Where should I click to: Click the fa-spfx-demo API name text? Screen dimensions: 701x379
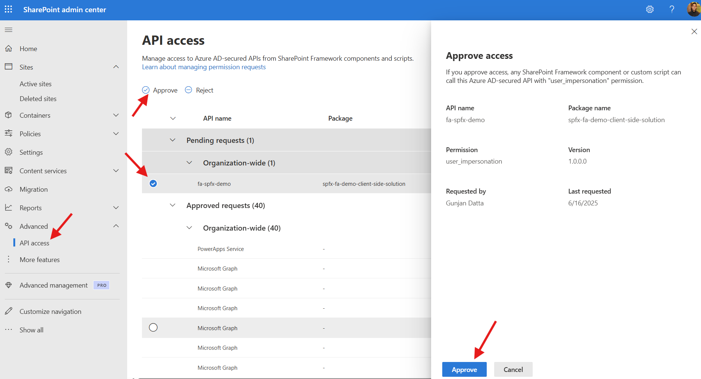click(214, 184)
